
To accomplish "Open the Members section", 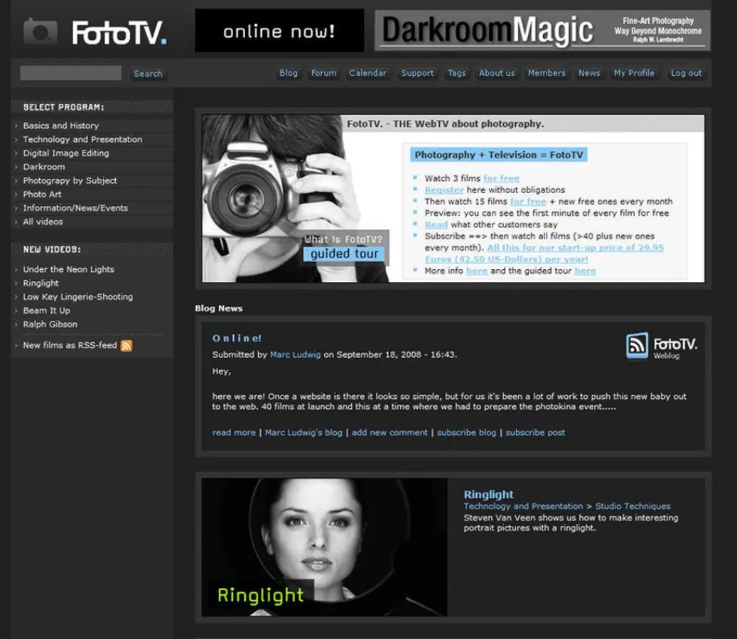I will point(547,73).
